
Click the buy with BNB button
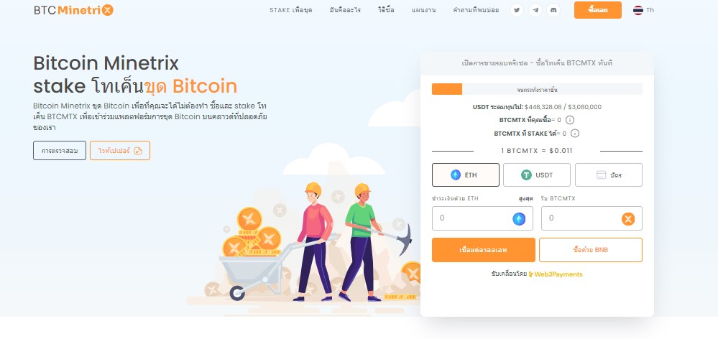tap(591, 250)
